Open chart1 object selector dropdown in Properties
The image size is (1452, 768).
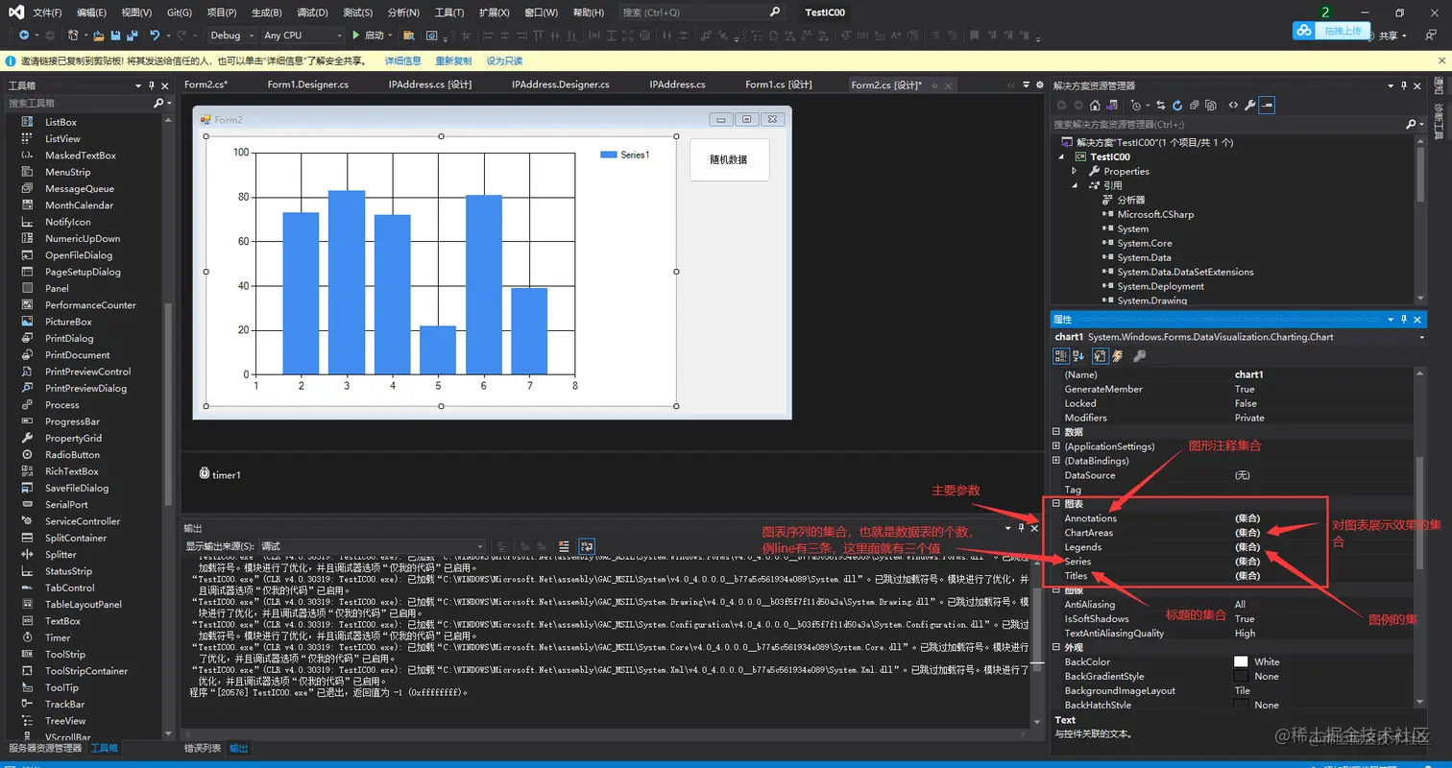1421,337
